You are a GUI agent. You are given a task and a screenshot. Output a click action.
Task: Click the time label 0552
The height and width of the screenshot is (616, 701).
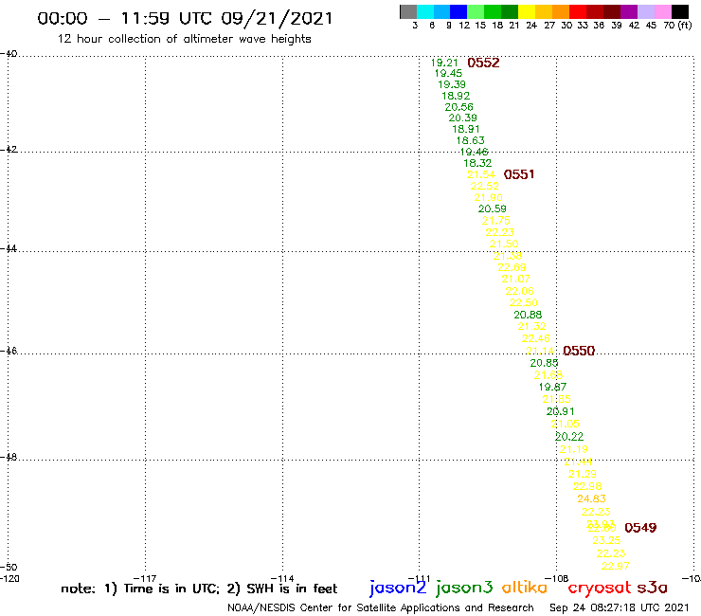(483, 63)
